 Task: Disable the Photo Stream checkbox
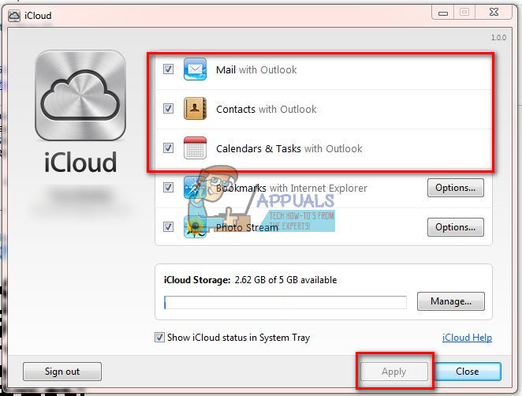[x=168, y=227]
